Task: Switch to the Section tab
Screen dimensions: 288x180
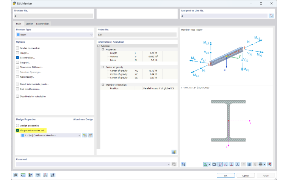Action: point(29,24)
